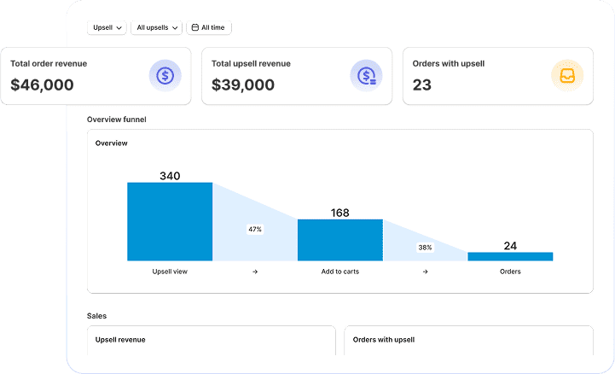Image resolution: width=615 pixels, height=374 pixels.
Task: Click the calendar icon beside All time
Action: pyautogui.click(x=195, y=27)
